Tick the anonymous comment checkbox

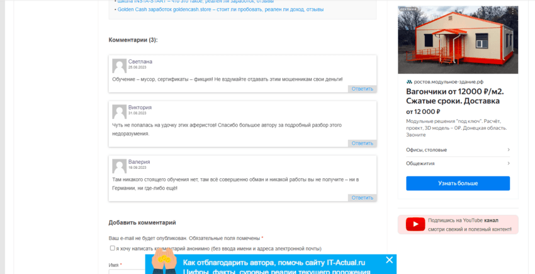coord(113,248)
